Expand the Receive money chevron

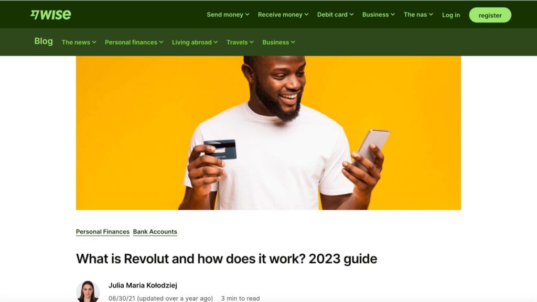click(x=306, y=14)
